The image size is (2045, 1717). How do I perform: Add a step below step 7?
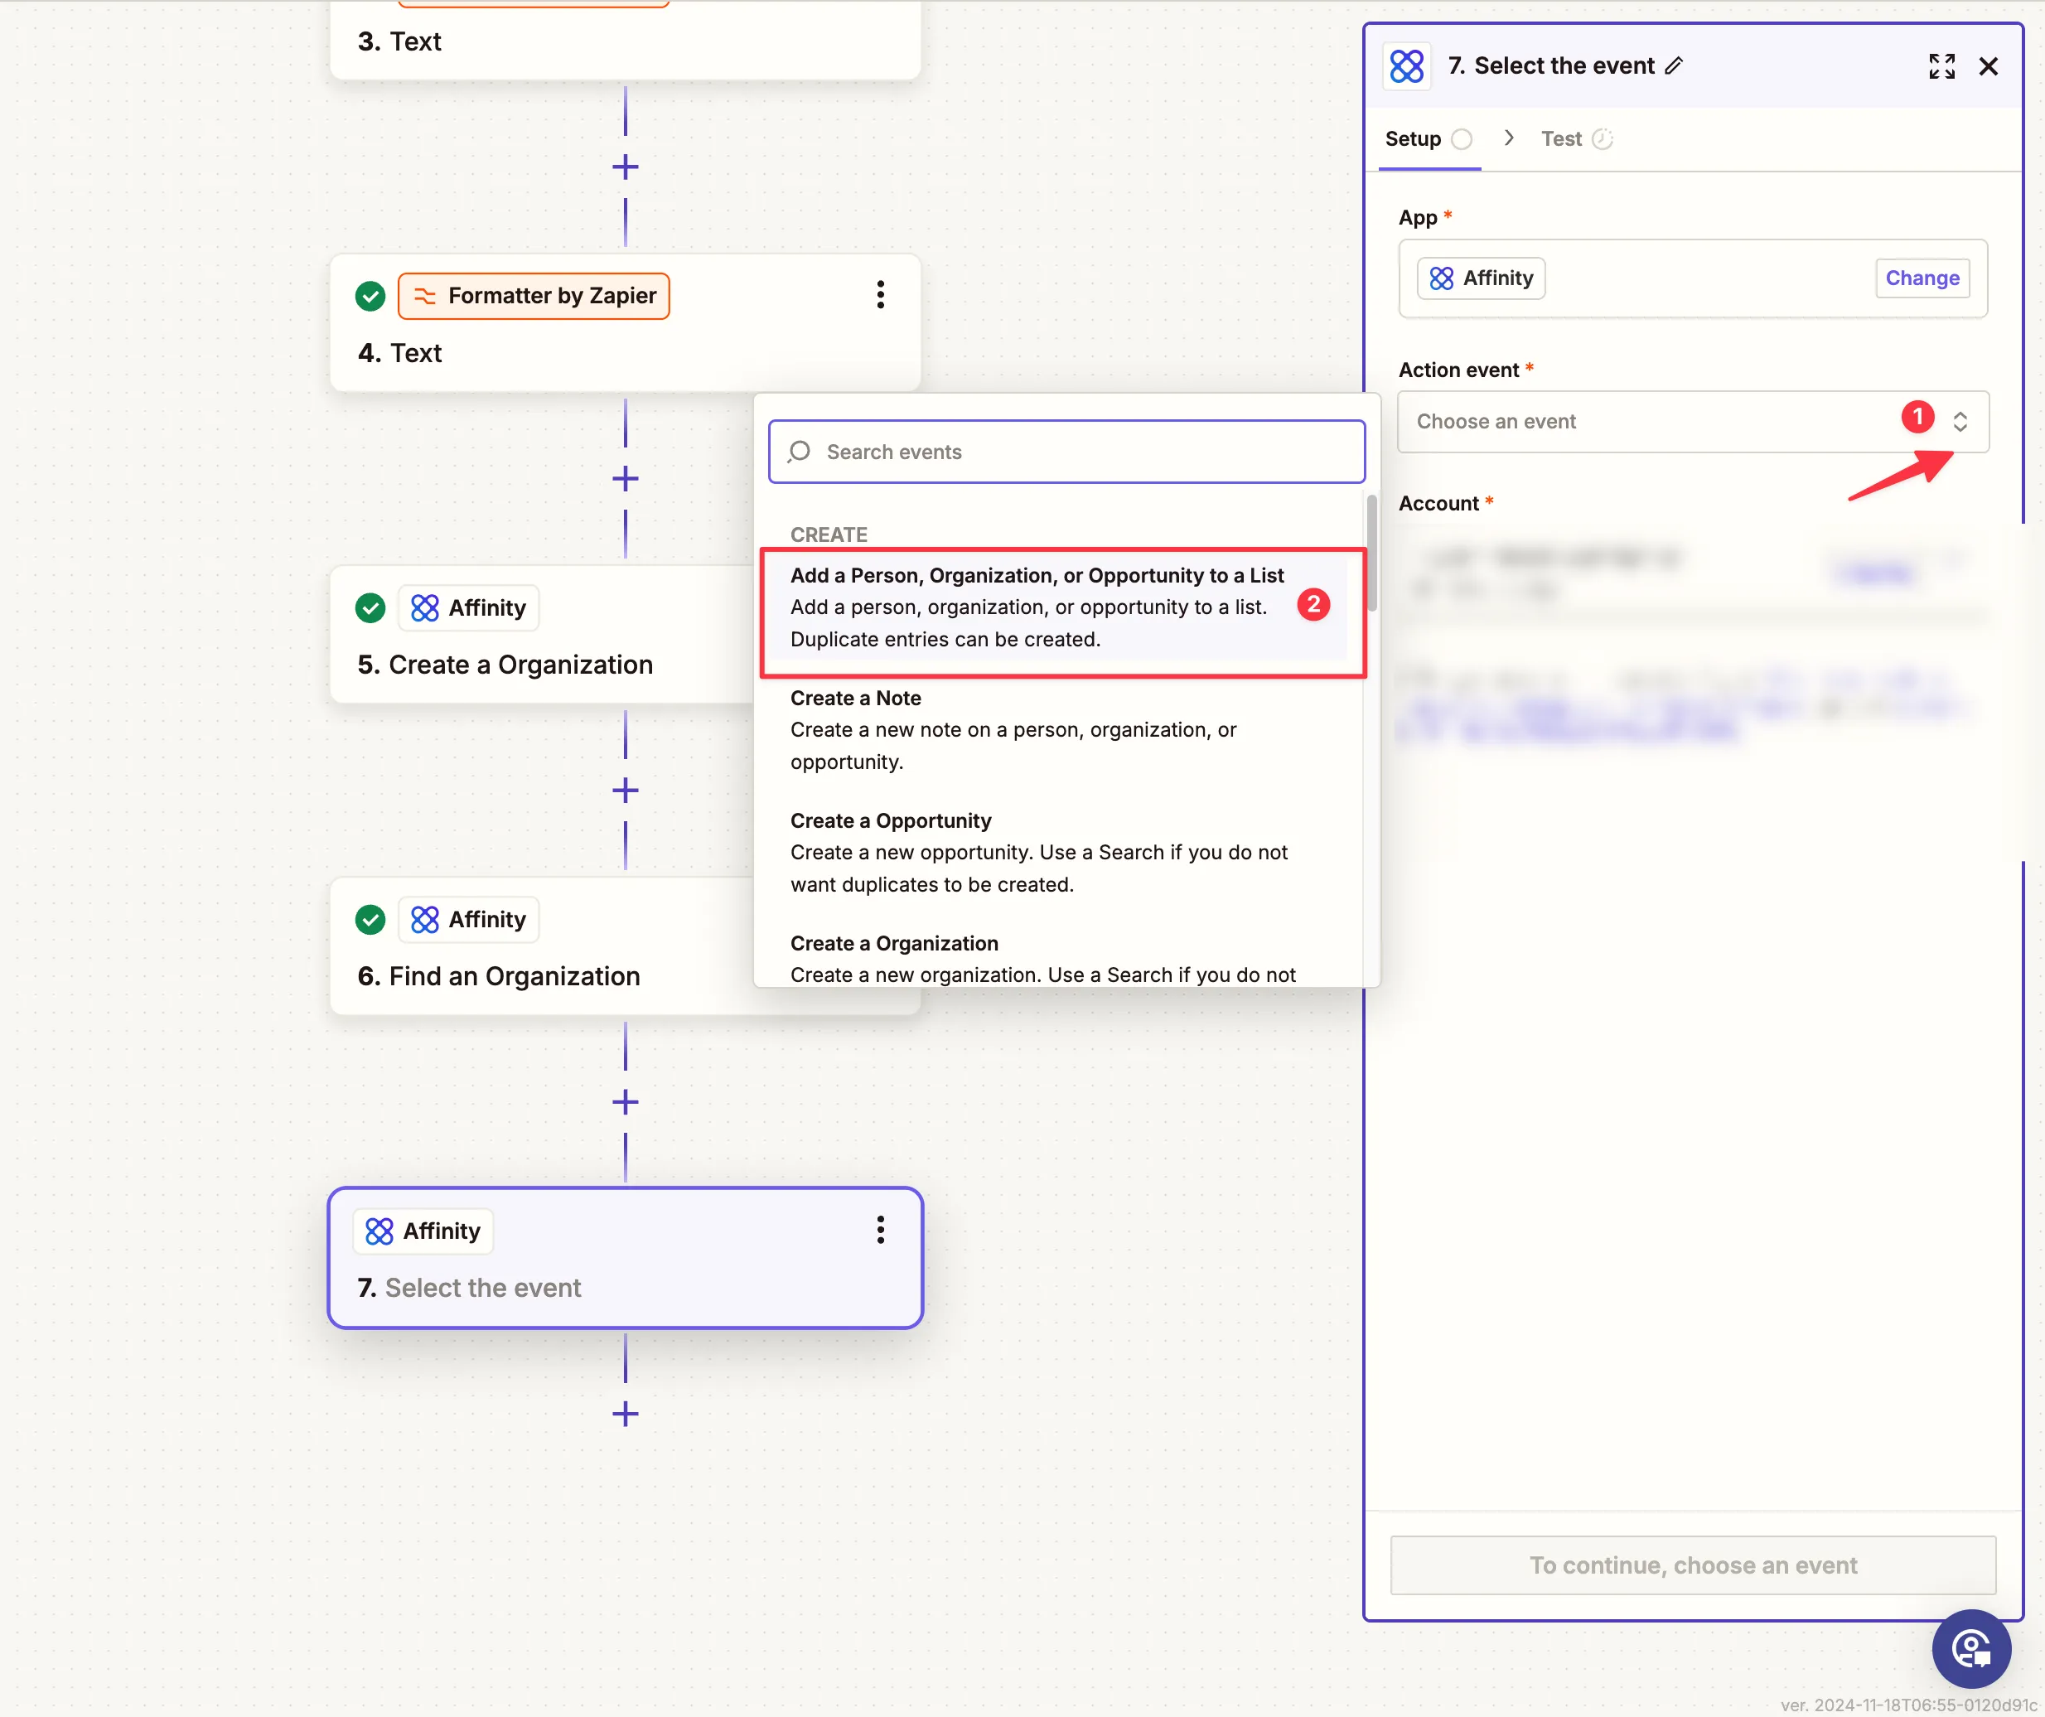[x=626, y=1413]
